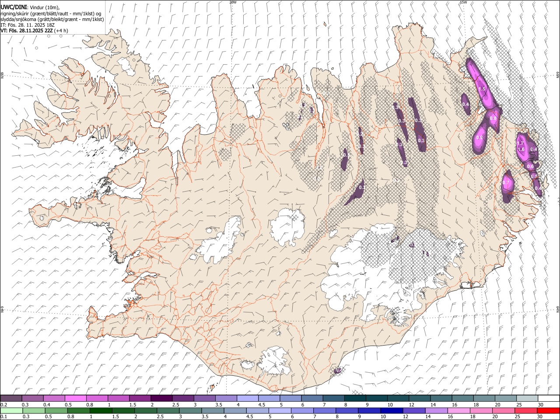Click the '15W' longitude label
This screenshot has width=560, height=420.
click(463, 2)
